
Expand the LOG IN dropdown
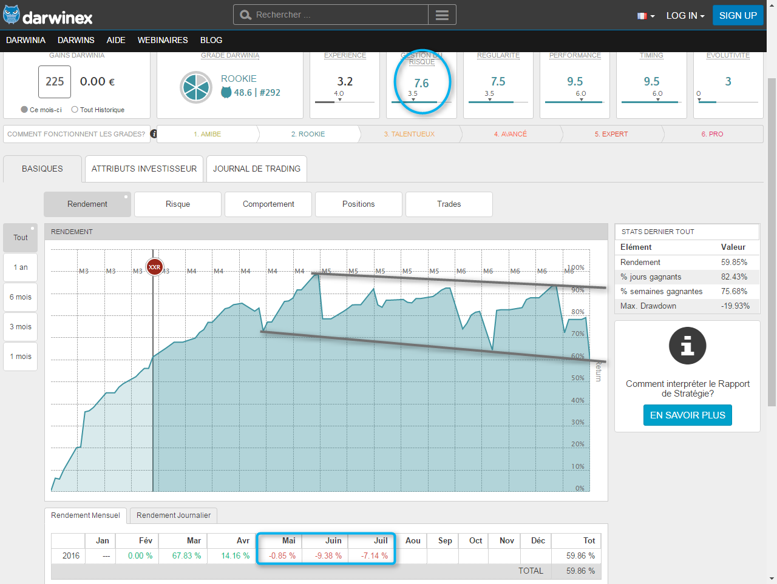point(685,16)
